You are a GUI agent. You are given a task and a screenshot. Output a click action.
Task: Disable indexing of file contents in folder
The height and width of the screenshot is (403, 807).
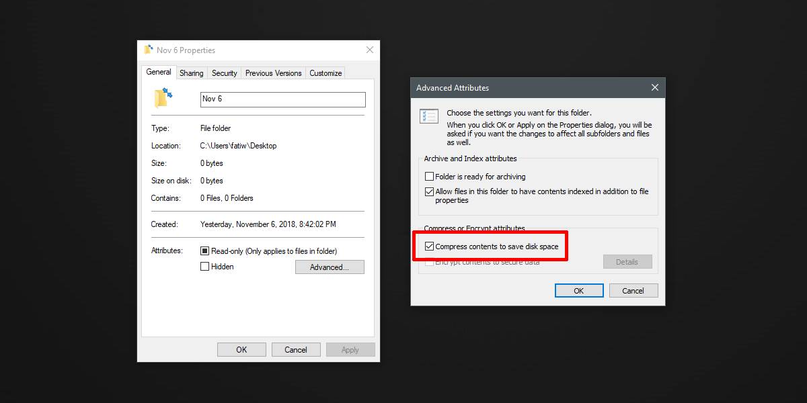428,191
